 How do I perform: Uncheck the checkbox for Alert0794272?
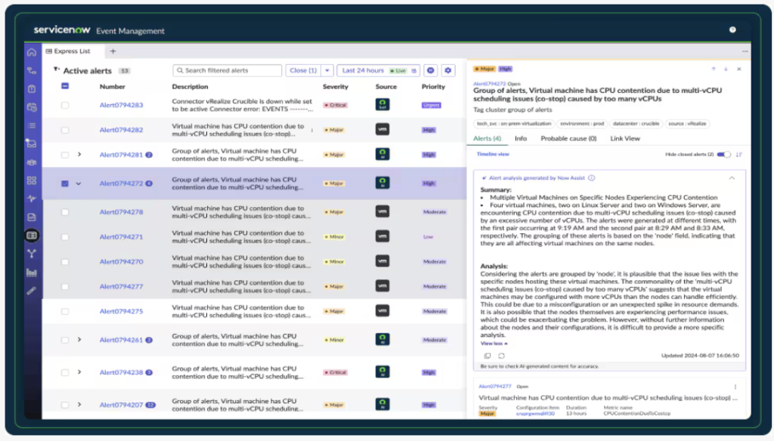tap(65, 183)
